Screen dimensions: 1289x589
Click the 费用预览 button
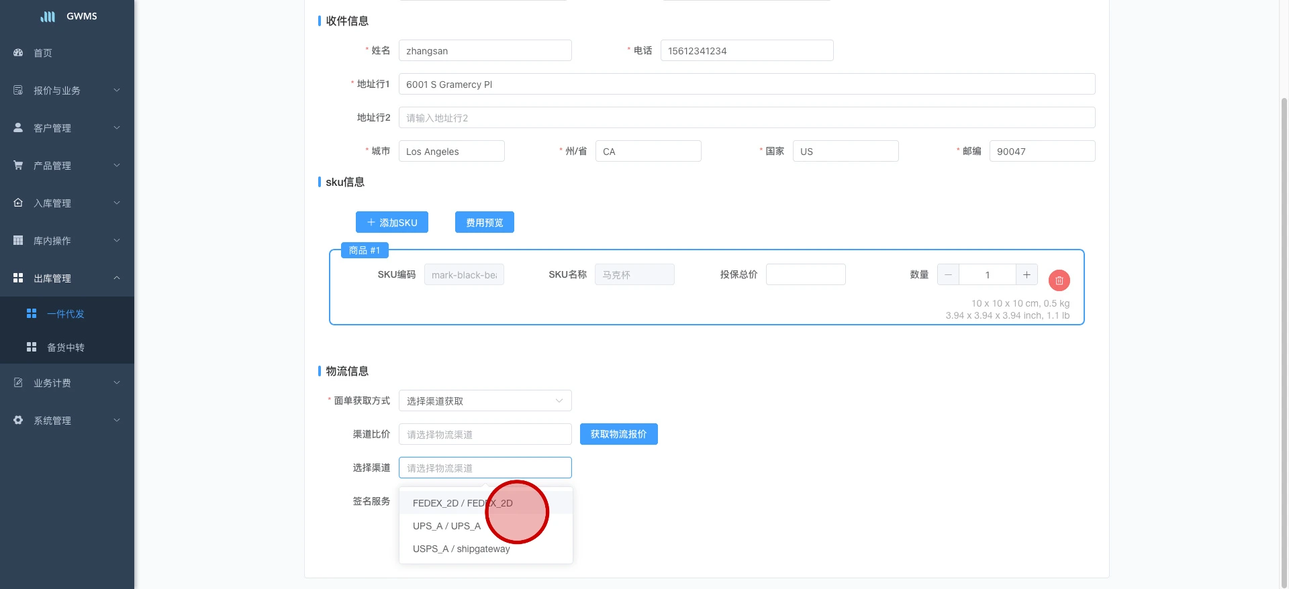click(x=484, y=222)
